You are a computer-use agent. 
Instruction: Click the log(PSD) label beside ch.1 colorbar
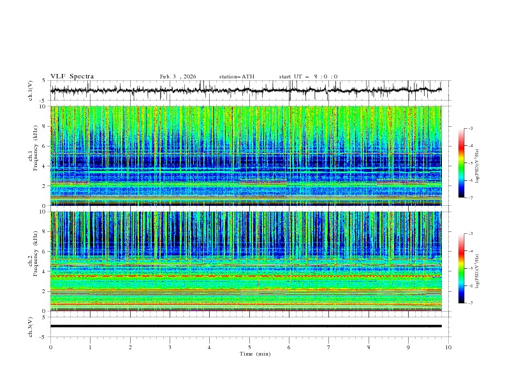pyautogui.click(x=477, y=166)
